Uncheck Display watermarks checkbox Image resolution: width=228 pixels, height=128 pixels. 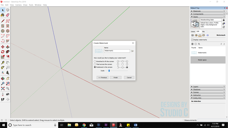[x=192, y=40]
